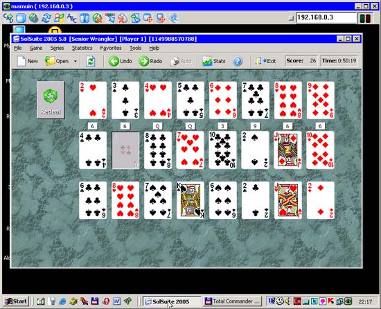Start a New game from toolbar
Viewport: 381px width, 309px height.
(28, 61)
